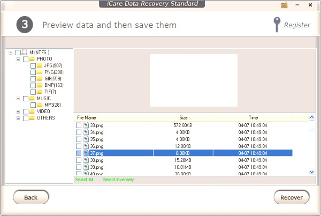The image size is (321, 216).
Task: Click the 572.00KB size cell
Action: click(183, 125)
